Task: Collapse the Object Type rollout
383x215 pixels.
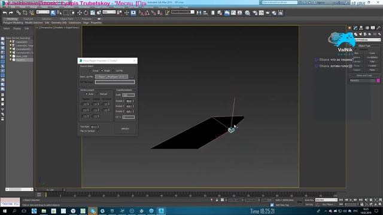Action: [x=364, y=46]
